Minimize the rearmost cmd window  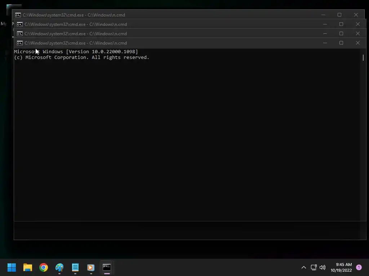pyautogui.click(x=323, y=15)
